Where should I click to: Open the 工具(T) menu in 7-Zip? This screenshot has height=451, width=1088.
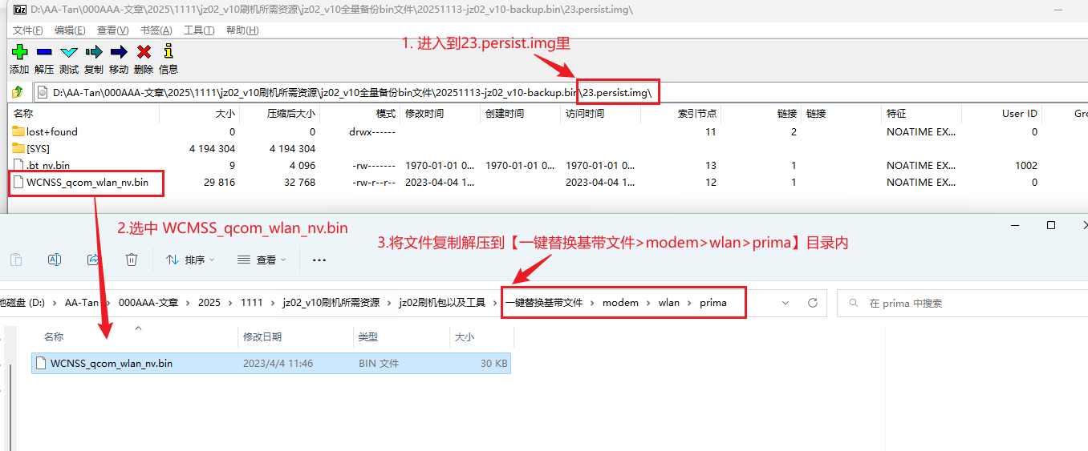click(199, 30)
